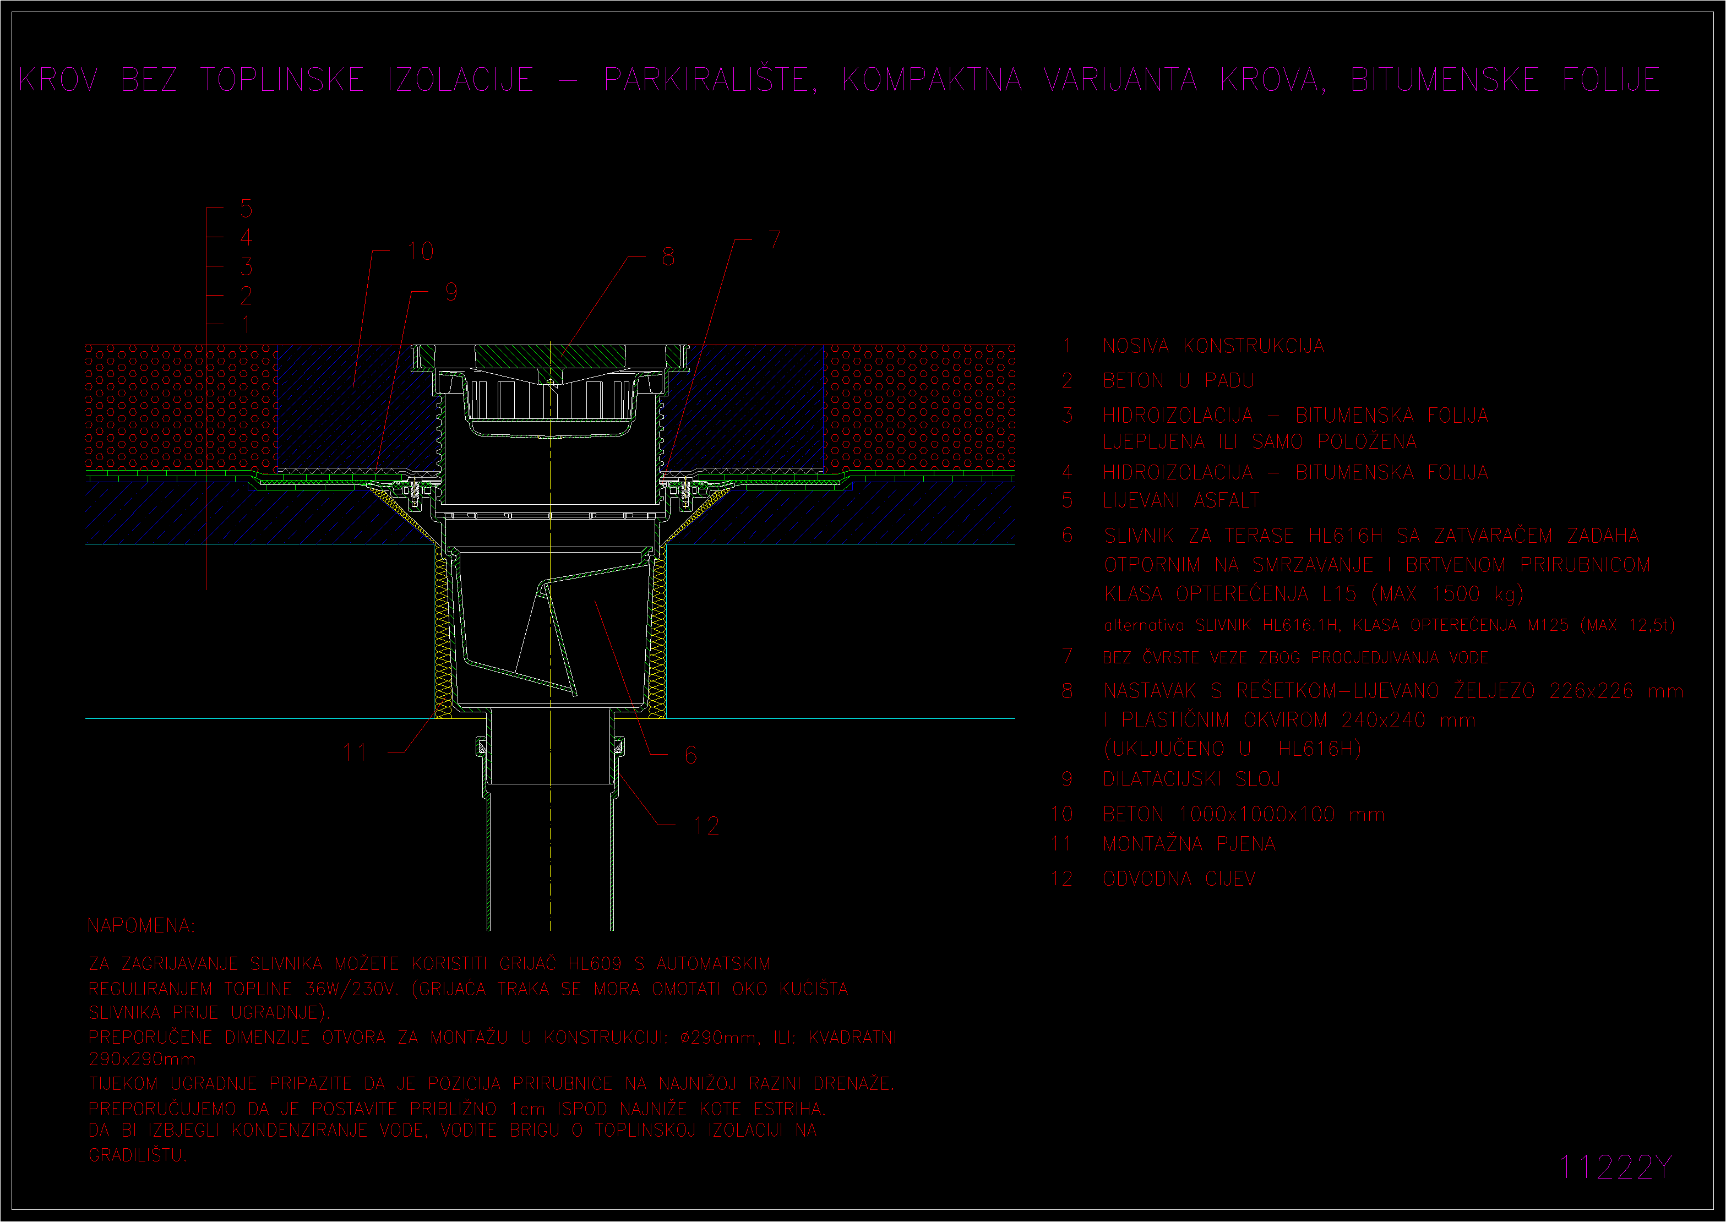
Task: Click text '(UKLJUČENO U HL616H)'
Action: tap(1233, 749)
